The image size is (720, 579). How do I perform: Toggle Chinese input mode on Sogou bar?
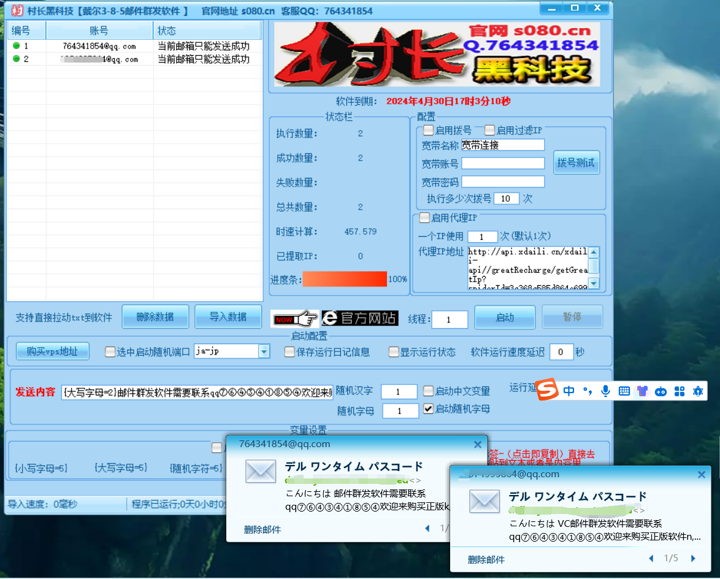[569, 391]
